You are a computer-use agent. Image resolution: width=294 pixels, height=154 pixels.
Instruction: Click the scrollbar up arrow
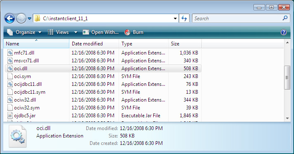click(287, 43)
